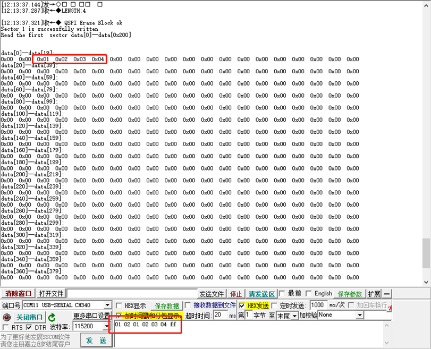The height and width of the screenshot is (349, 431).
Task: Click the 为了更好地发展SSCOM软件 notice text
Action: tap(35, 337)
